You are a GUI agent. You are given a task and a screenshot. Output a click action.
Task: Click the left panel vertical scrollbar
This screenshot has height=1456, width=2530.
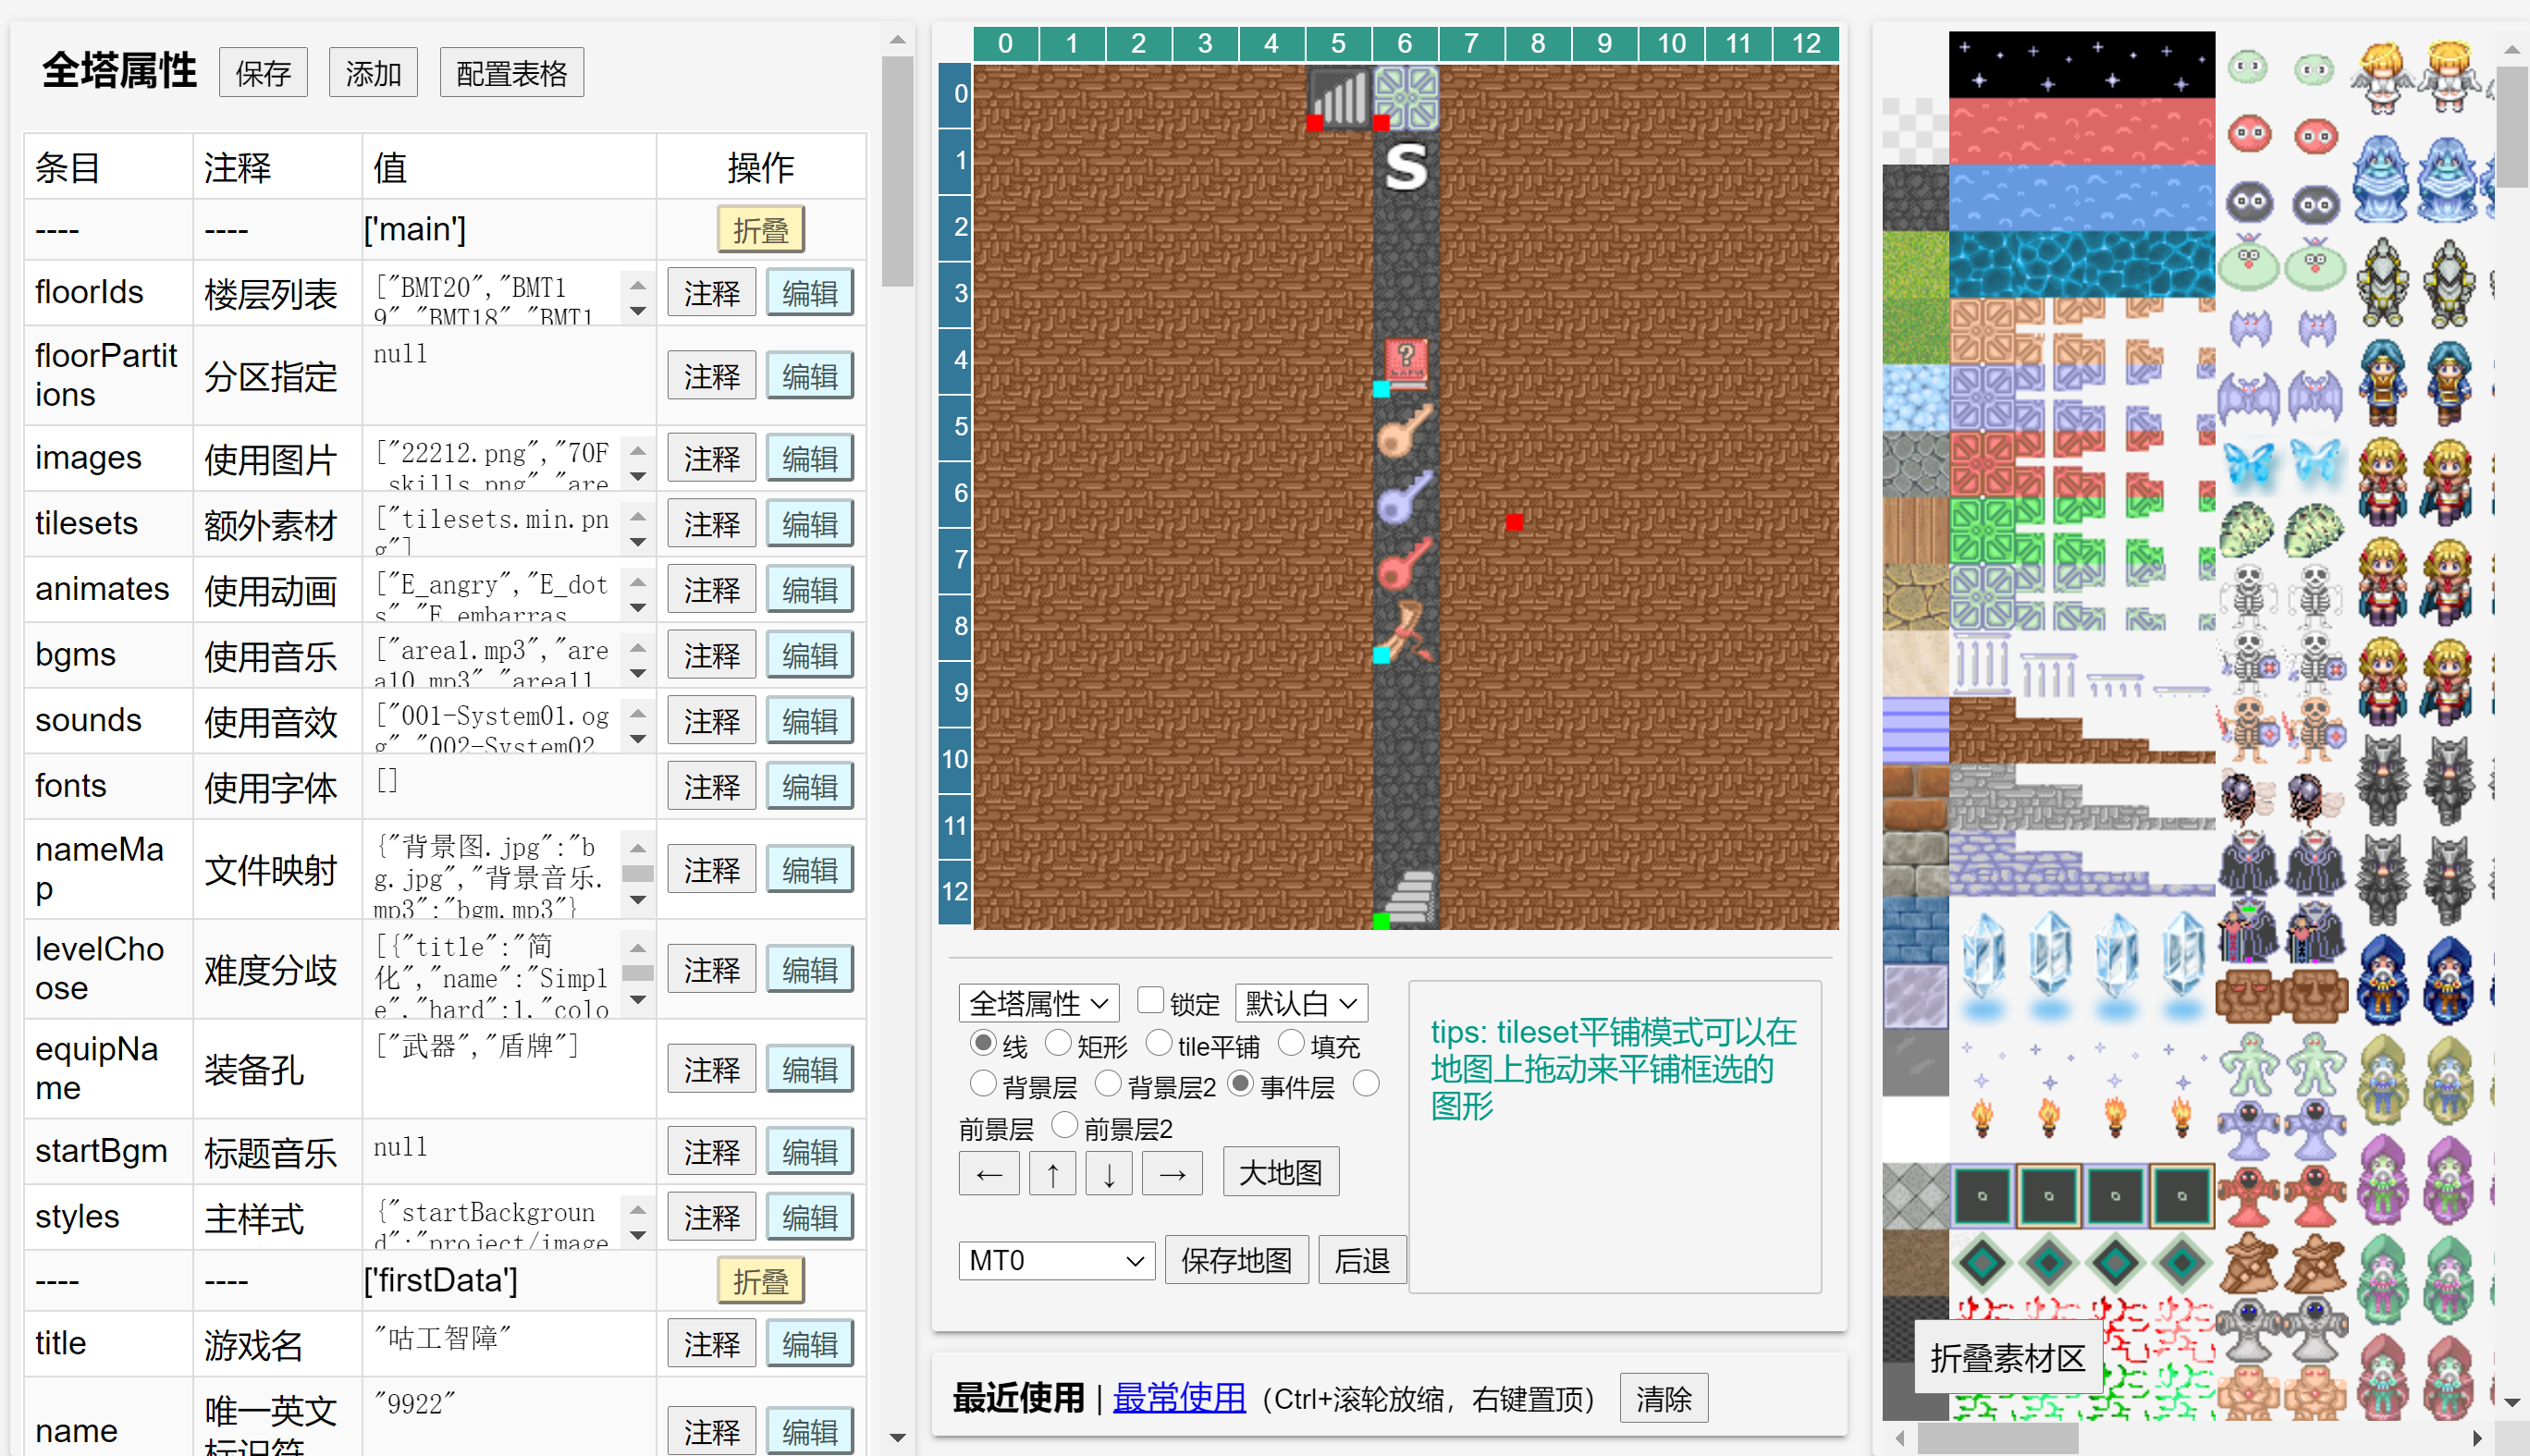click(x=897, y=170)
